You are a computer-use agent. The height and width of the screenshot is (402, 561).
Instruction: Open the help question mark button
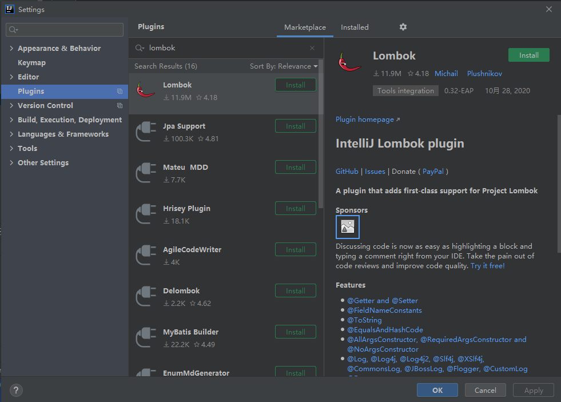click(x=16, y=390)
